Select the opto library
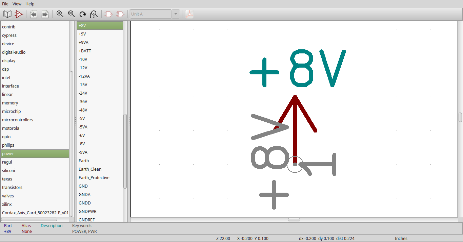This screenshot has height=242, width=463. pyautogui.click(x=35, y=137)
